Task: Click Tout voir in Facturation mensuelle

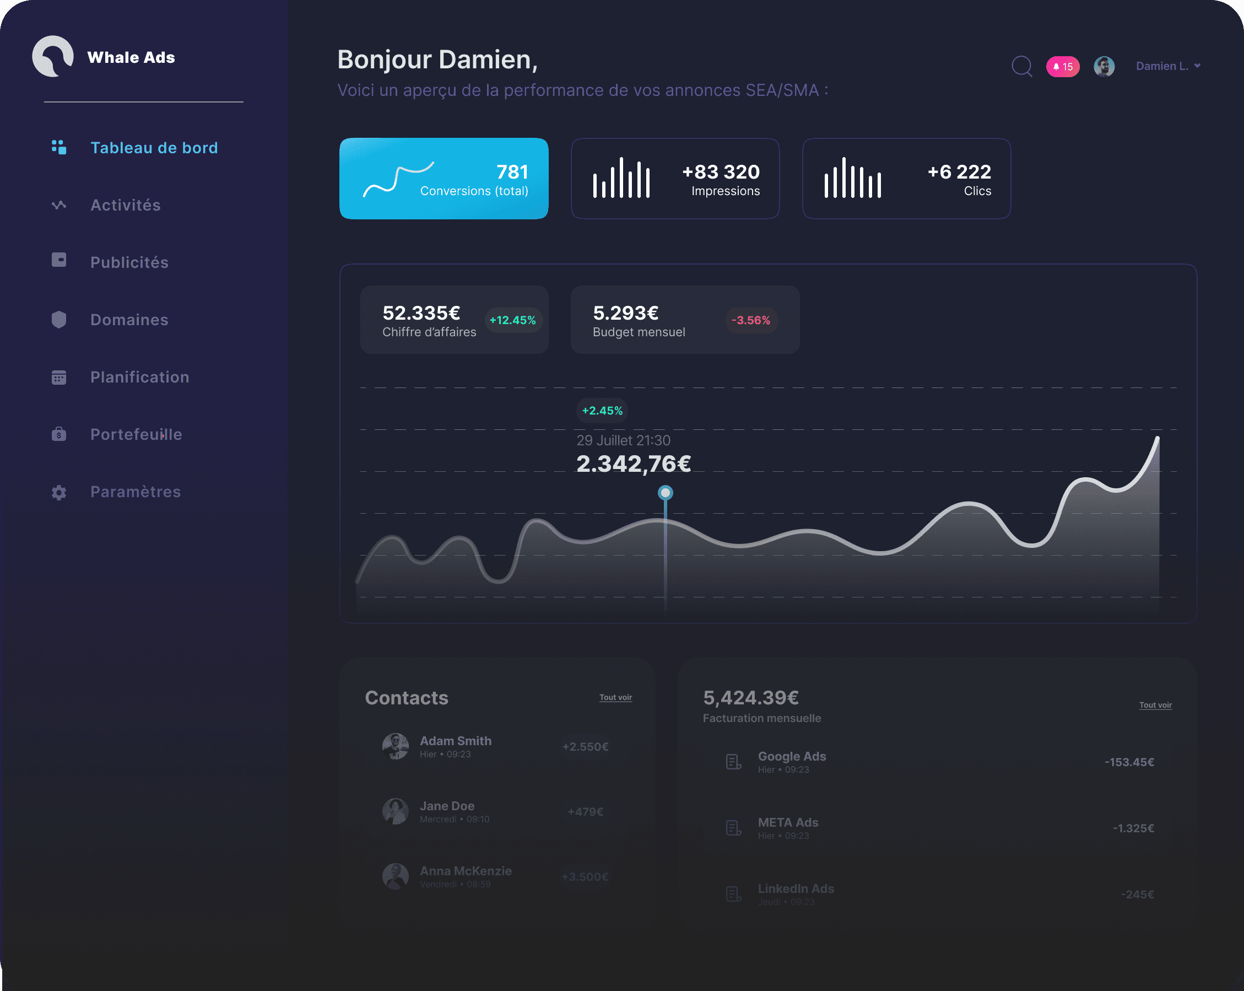Action: click(1155, 705)
